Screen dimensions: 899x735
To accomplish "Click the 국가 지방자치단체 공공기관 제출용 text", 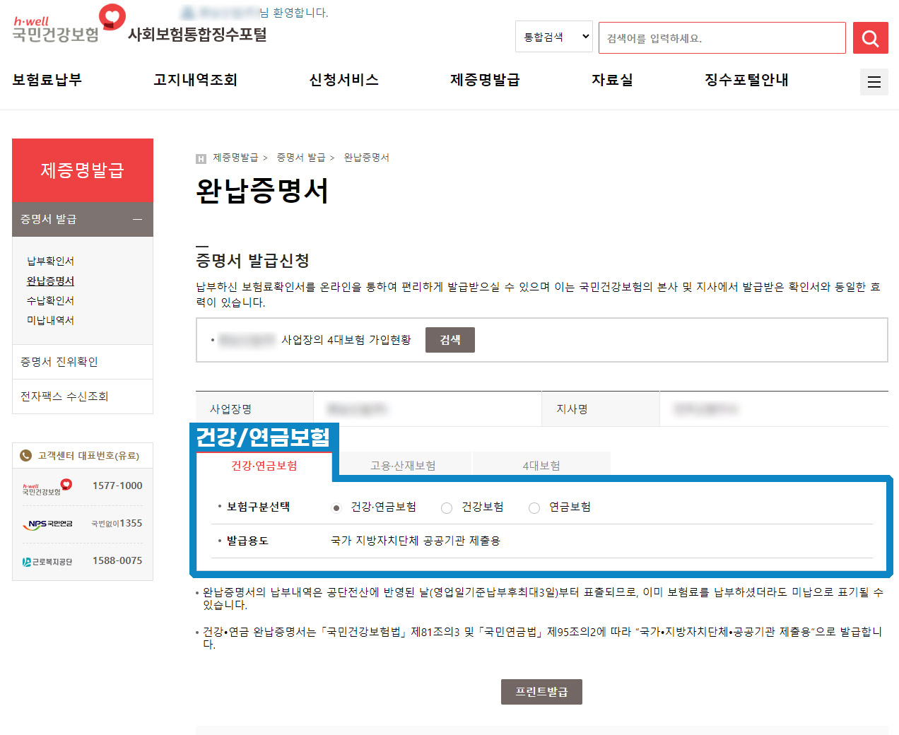I will [x=416, y=541].
